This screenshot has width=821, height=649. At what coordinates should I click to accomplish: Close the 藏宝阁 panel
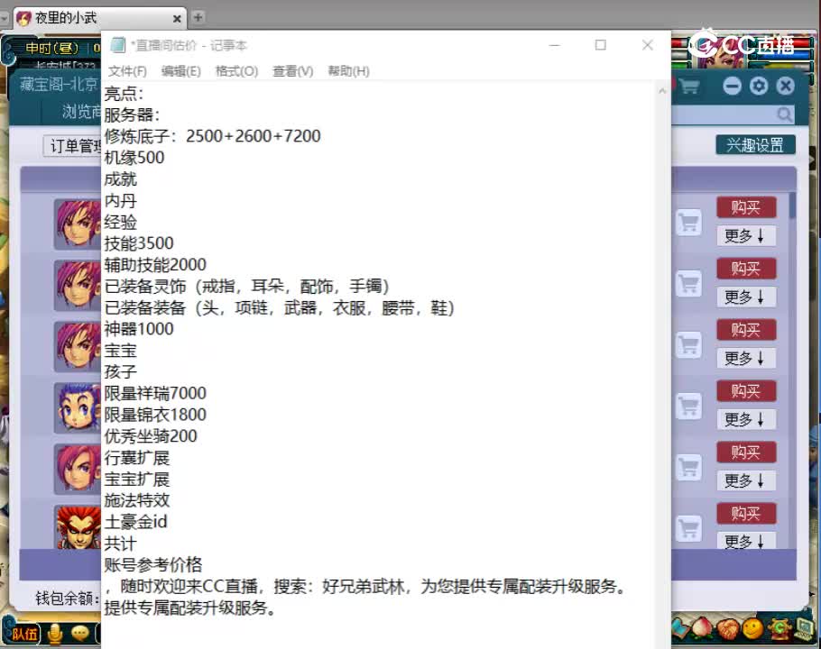786,86
